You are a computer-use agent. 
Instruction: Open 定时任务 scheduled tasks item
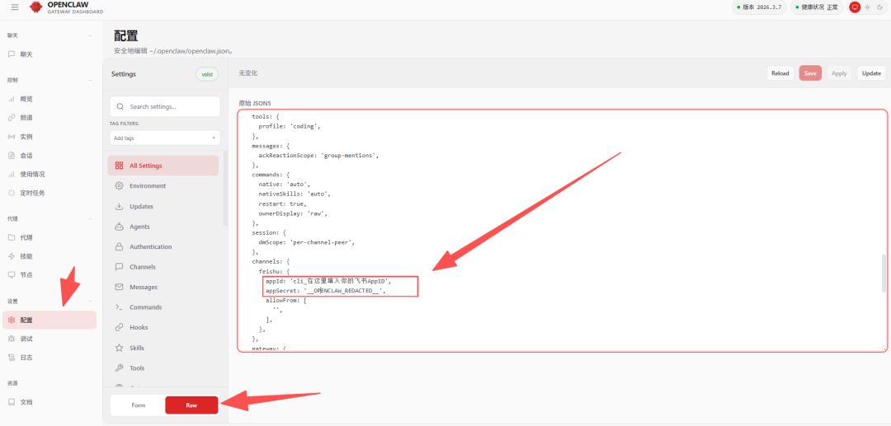(31, 193)
